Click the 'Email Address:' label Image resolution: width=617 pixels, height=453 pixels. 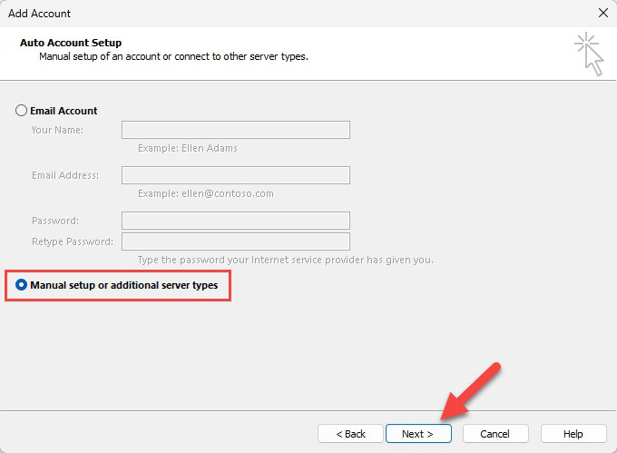tap(65, 175)
